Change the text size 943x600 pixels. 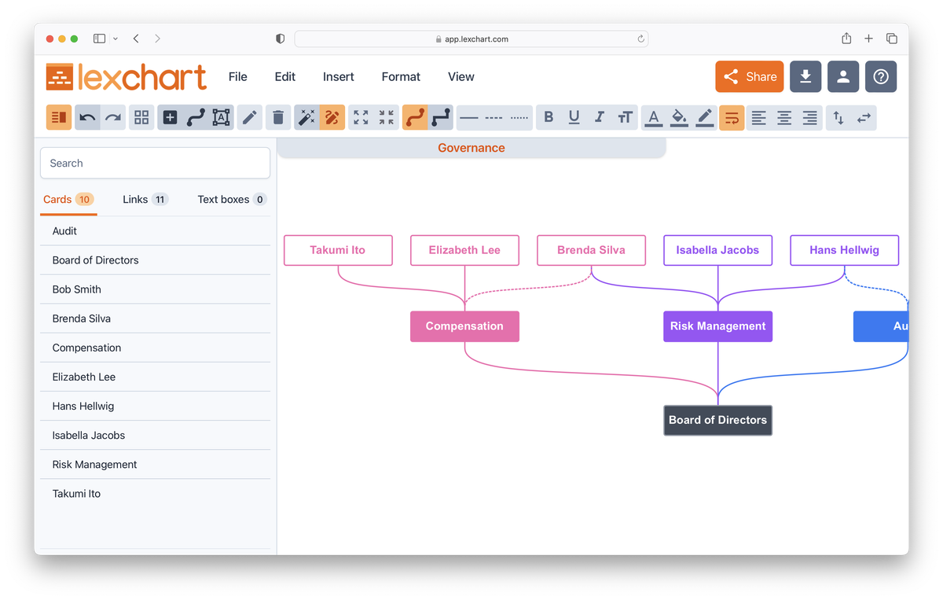[626, 118]
